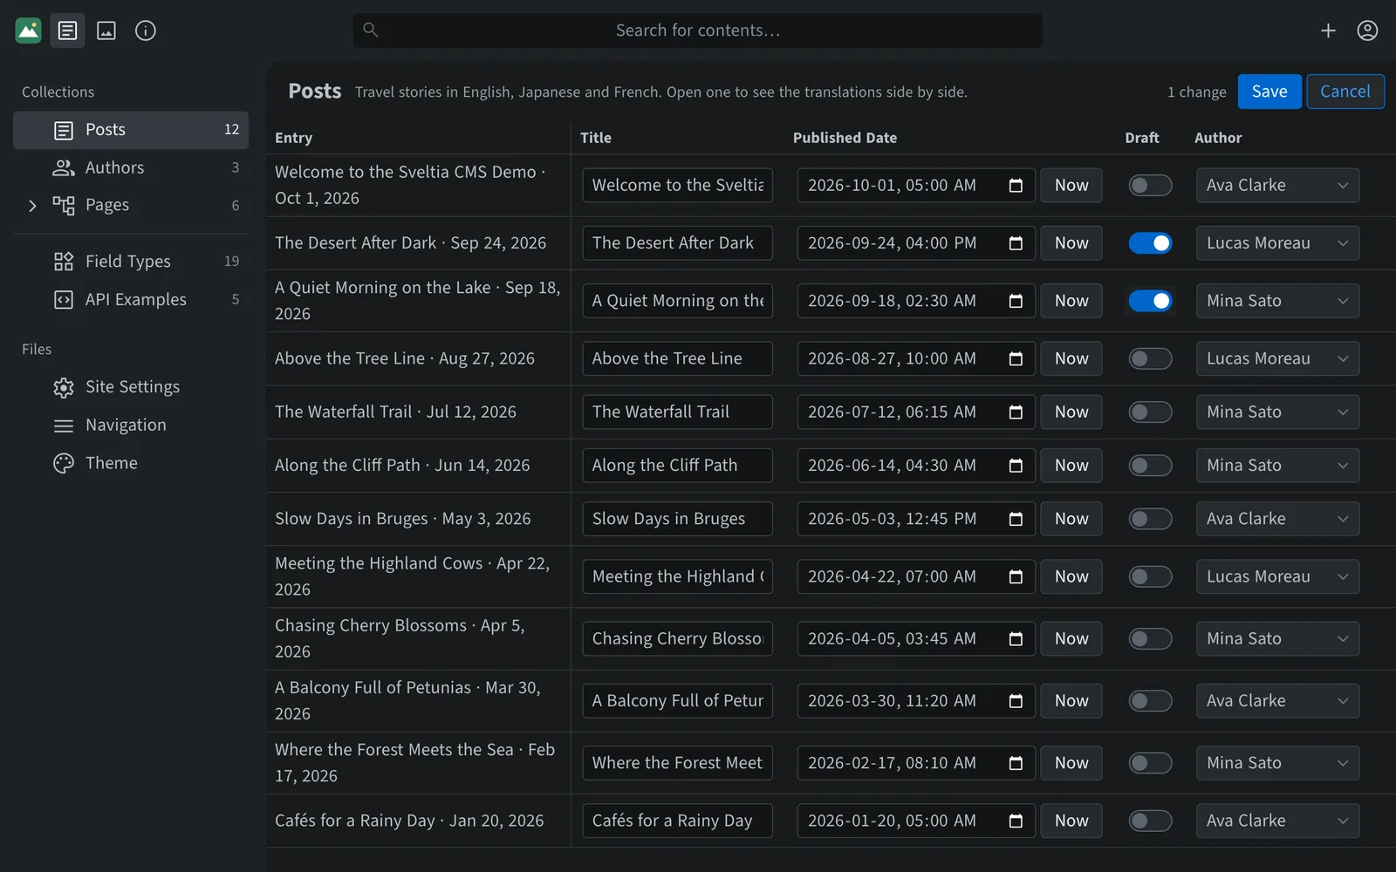The height and width of the screenshot is (872, 1396).
Task: Toggle Draft for Above the Tree Line
Action: click(x=1150, y=358)
